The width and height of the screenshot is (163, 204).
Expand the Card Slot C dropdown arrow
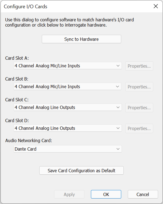[118, 107]
